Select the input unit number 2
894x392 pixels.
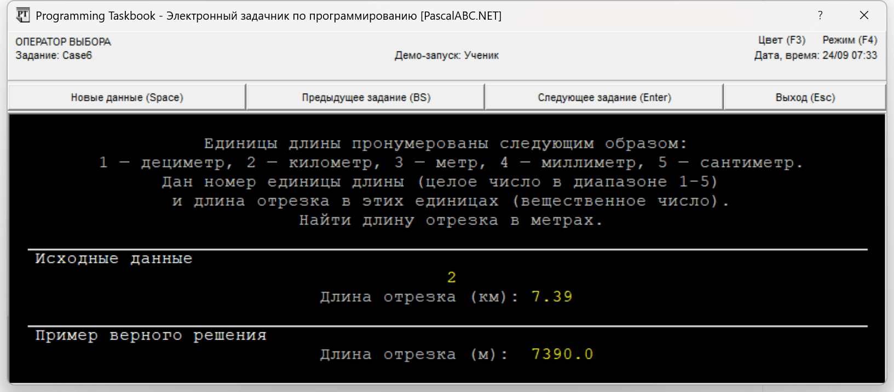pyautogui.click(x=451, y=278)
